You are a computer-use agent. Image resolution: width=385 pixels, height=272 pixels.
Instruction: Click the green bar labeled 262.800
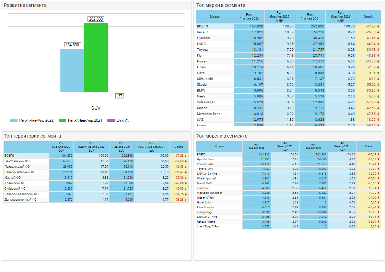click(96, 58)
